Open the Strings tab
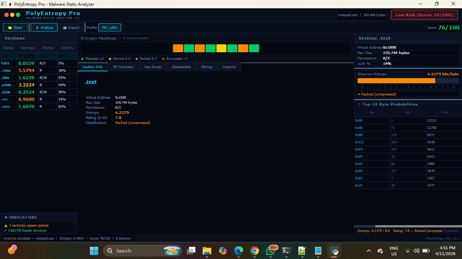Image resolution: width=462 pixels, height=259 pixels. 207,67
